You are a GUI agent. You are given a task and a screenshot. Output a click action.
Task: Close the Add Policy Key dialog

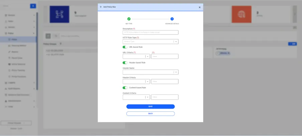[x=199, y=7]
